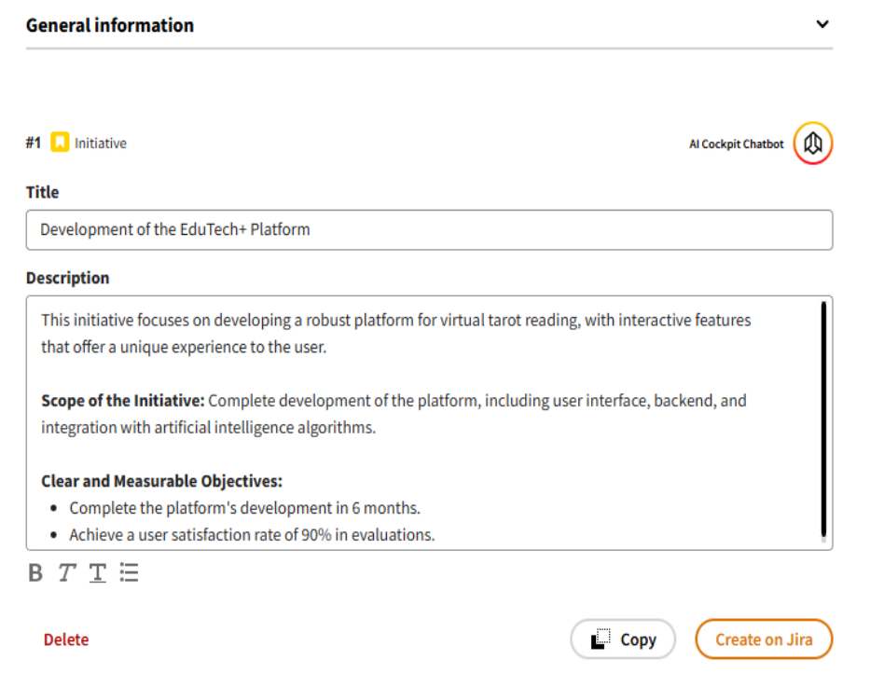Click the AI Cockpit Chatbot label

pyautogui.click(x=736, y=144)
